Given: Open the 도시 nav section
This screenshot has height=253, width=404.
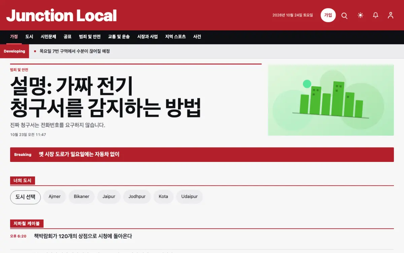Looking at the screenshot, I should coord(29,37).
